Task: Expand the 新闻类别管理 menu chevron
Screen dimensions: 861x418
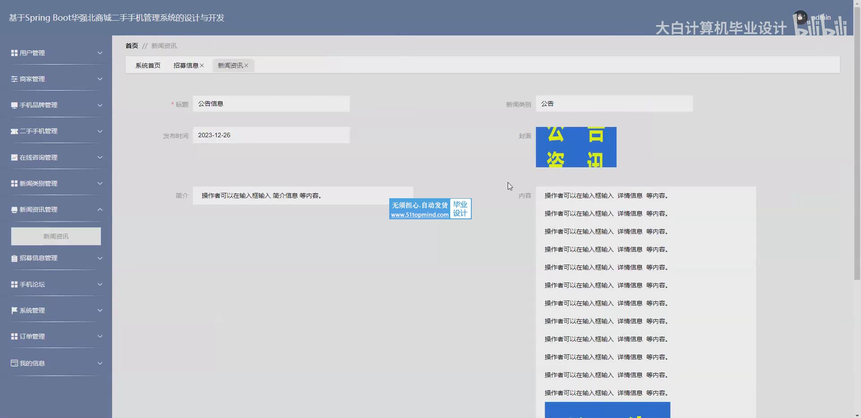Action: tap(100, 183)
